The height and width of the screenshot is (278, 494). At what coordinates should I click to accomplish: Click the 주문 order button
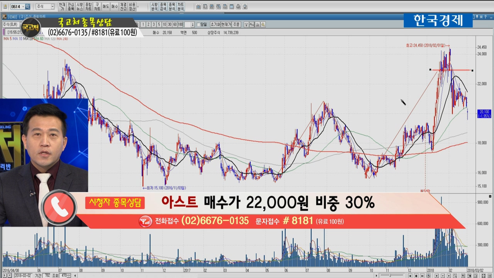[x=236, y=24]
